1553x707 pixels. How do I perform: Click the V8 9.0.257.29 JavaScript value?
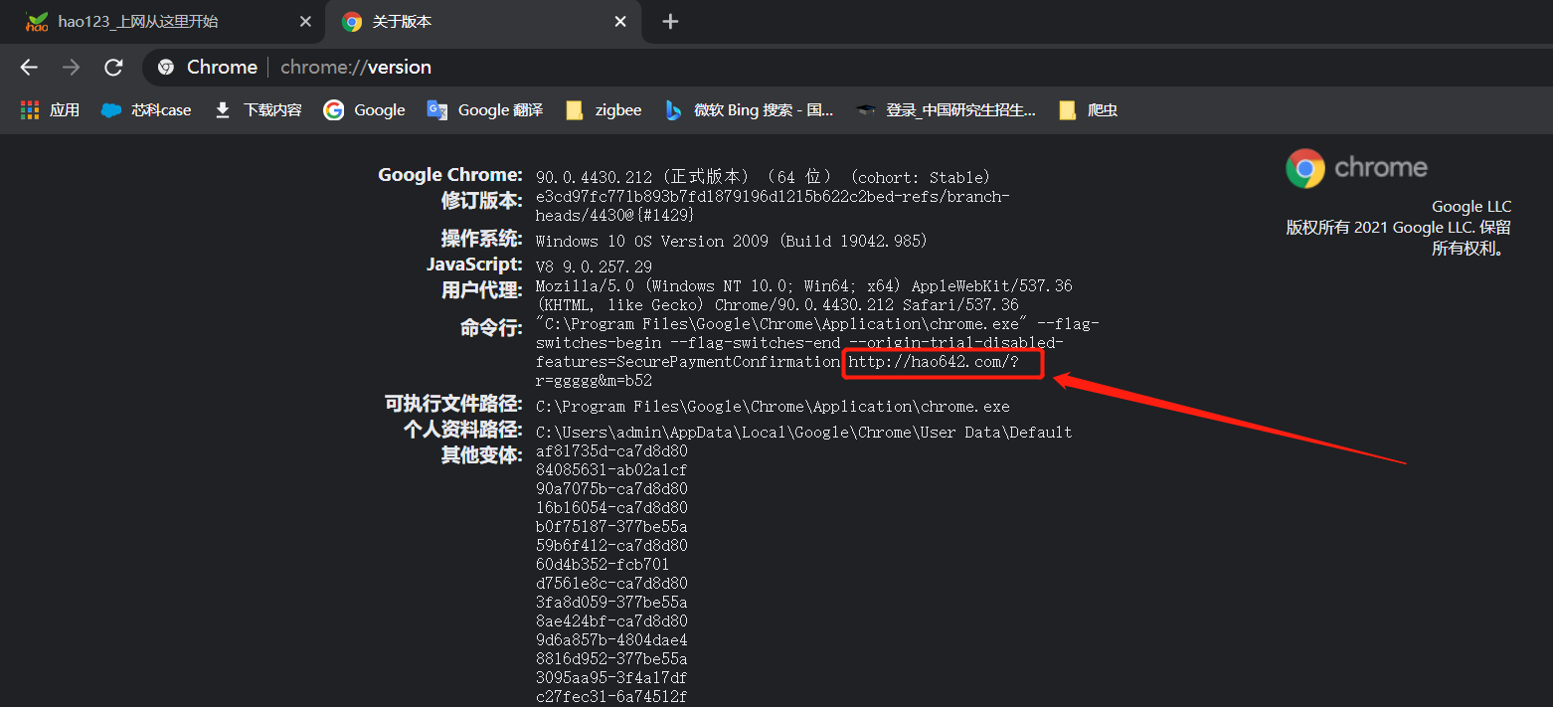(594, 266)
